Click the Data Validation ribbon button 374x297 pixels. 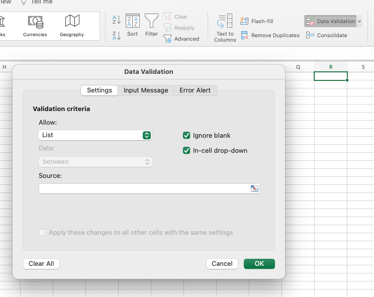click(330, 21)
